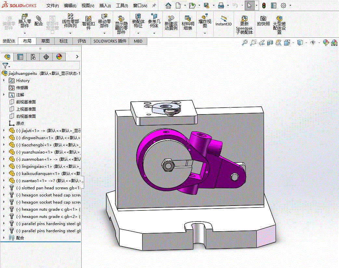Switch to the MBD tab
The height and width of the screenshot is (268, 339).
point(138,41)
